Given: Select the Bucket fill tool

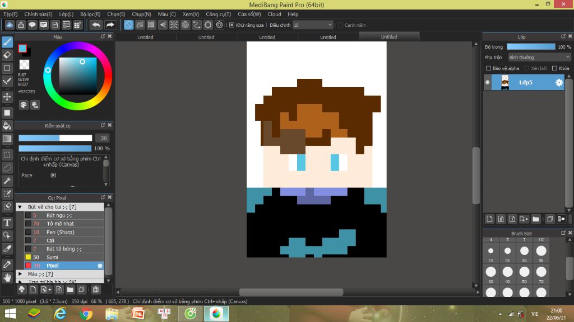Looking at the screenshot, I should [x=7, y=126].
